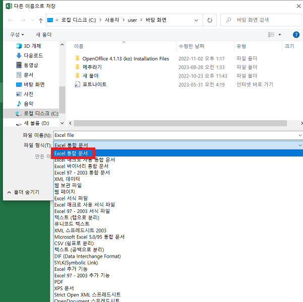Select 새 볼륨 (D:) drive

click(x=32, y=123)
